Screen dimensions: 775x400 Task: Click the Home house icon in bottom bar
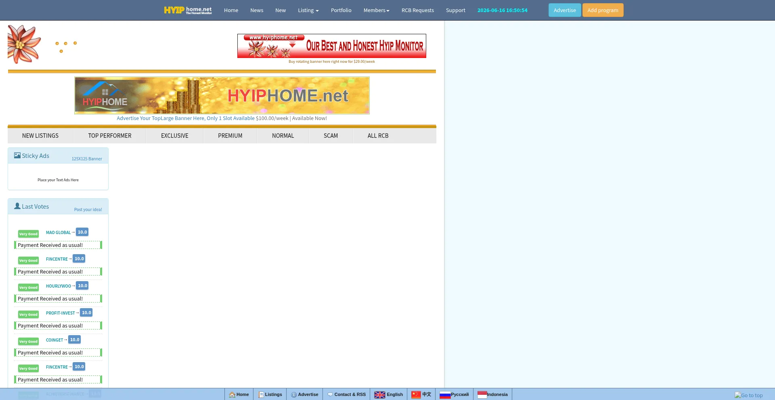[232, 395]
